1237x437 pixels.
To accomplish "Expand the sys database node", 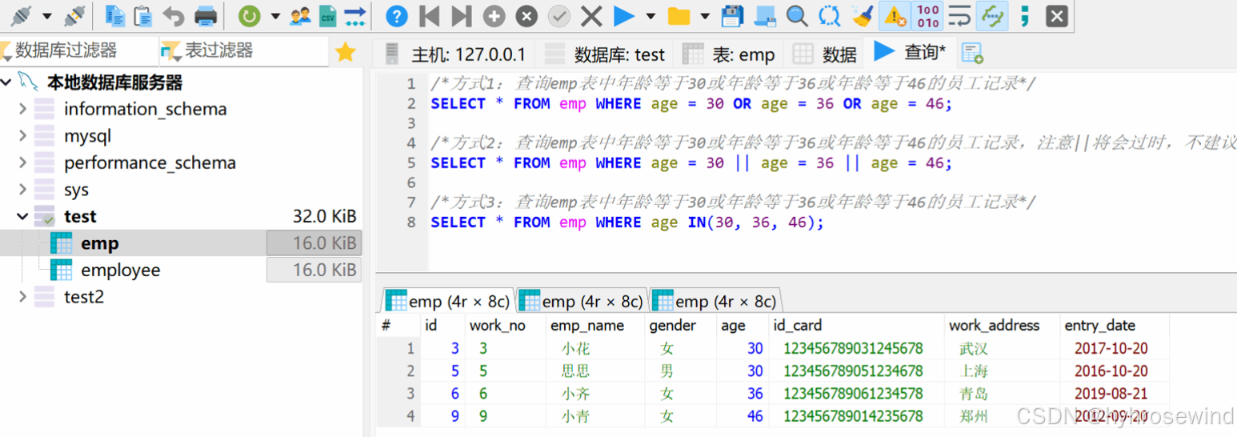I will [x=22, y=190].
